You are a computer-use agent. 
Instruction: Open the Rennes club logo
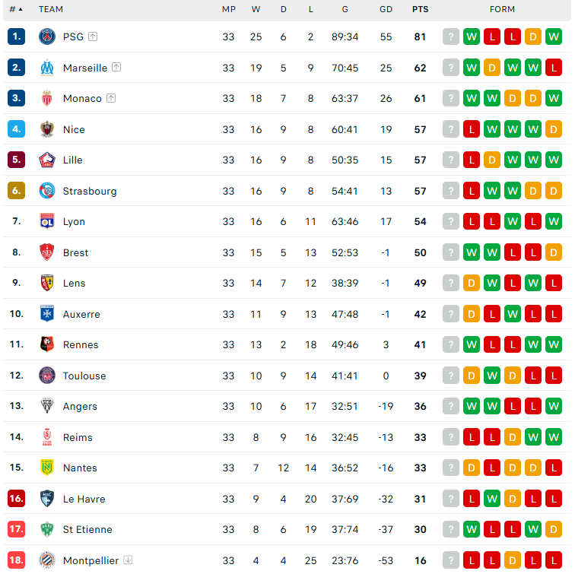[47, 344]
